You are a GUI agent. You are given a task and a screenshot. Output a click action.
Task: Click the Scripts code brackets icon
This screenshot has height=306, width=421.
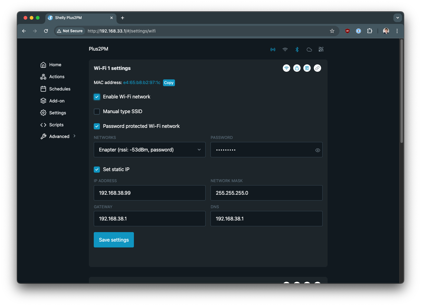pyautogui.click(x=43, y=125)
